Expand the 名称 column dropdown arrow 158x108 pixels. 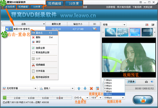(44, 24)
